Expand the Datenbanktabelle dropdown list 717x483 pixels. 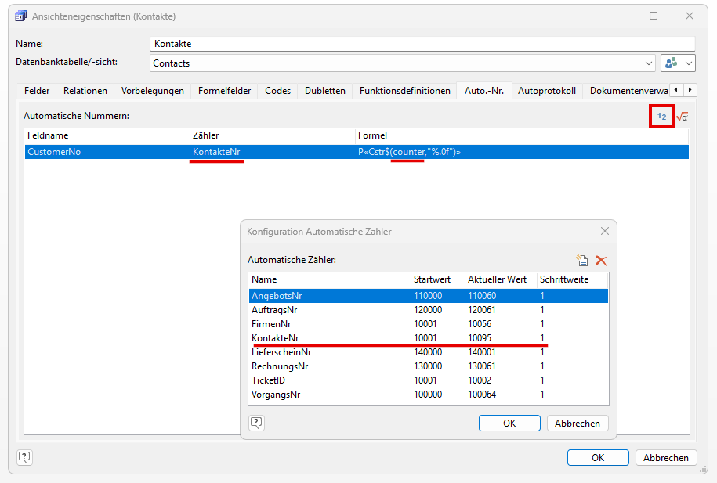648,63
